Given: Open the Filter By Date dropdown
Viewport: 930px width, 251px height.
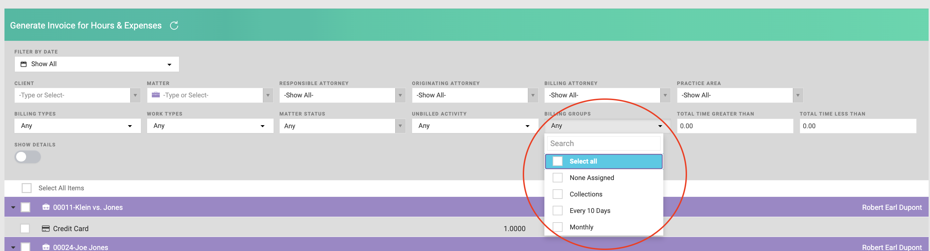Looking at the screenshot, I should (97, 64).
